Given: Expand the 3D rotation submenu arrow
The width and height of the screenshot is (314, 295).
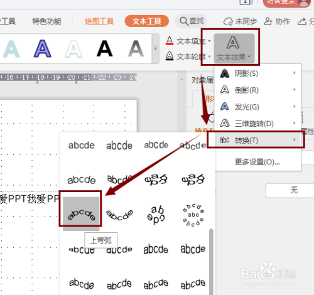Looking at the screenshot, I should [x=295, y=123].
